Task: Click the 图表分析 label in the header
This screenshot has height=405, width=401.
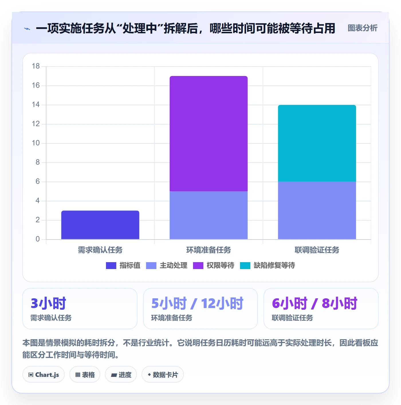Action: coord(363,28)
